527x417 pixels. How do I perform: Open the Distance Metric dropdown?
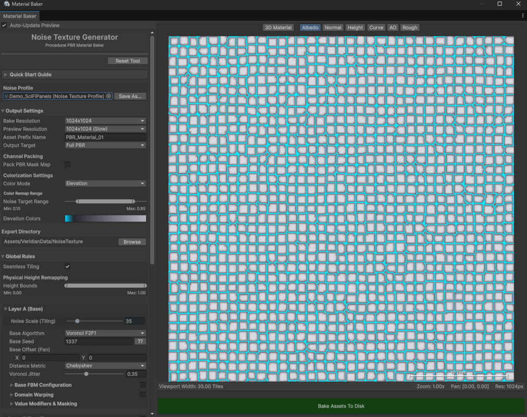point(105,365)
